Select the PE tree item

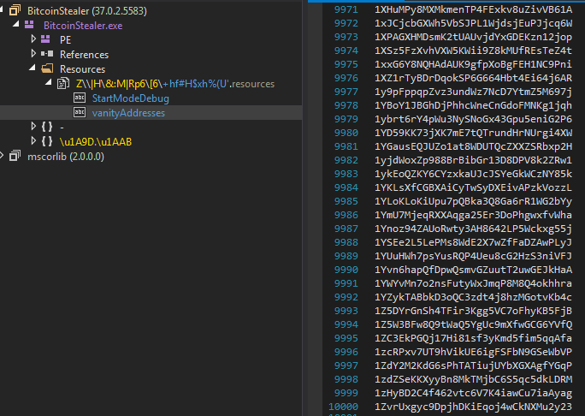click(65, 40)
